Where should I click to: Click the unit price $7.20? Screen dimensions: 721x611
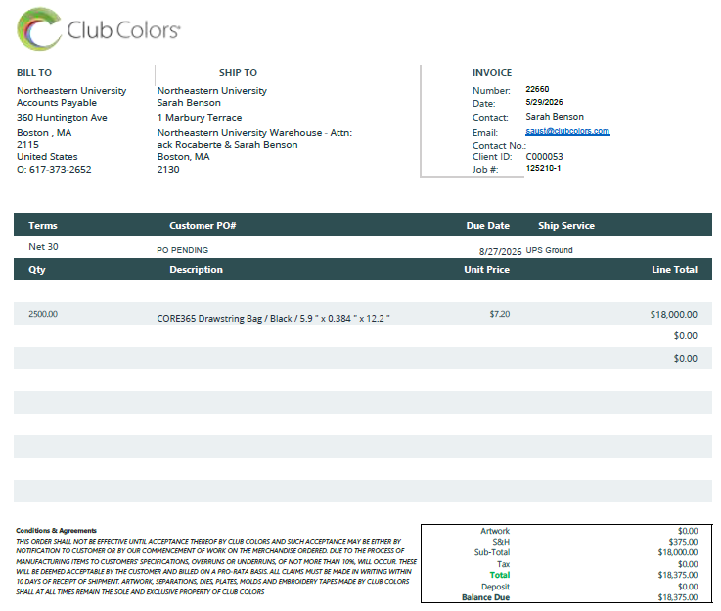pos(499,314)
